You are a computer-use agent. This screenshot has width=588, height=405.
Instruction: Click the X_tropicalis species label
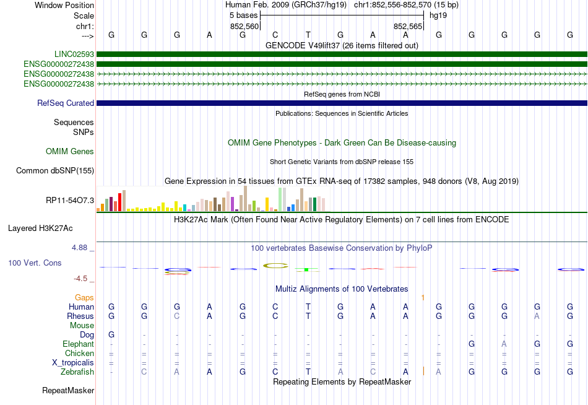click(73, 363)
